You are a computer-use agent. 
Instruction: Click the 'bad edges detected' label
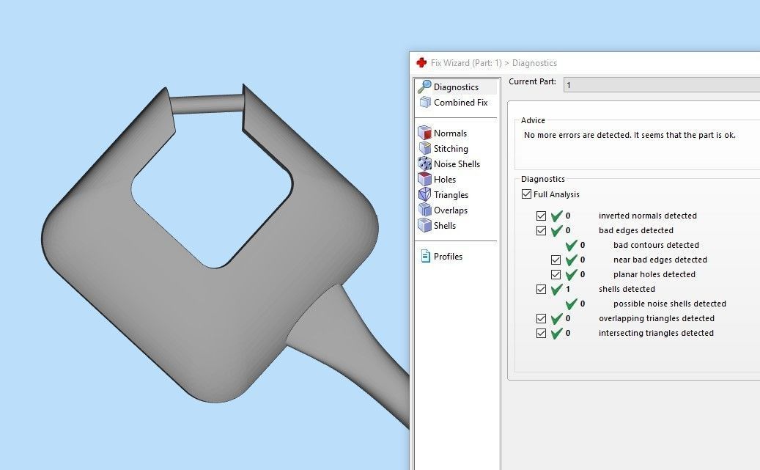pyautogui.click(x=636, y=230)
